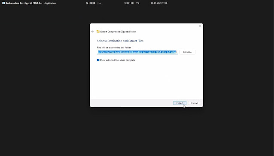Image resolution: width=274 pixels, height=156 pixels.
Task: Cancel the extraction dialog
Action: (194, 103)
